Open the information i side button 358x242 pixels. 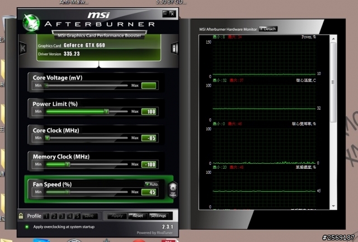tap(175, 48)
